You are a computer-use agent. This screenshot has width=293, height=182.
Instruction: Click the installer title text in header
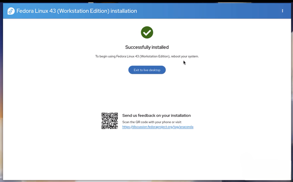pyautogui.click(x=76, y=11)
